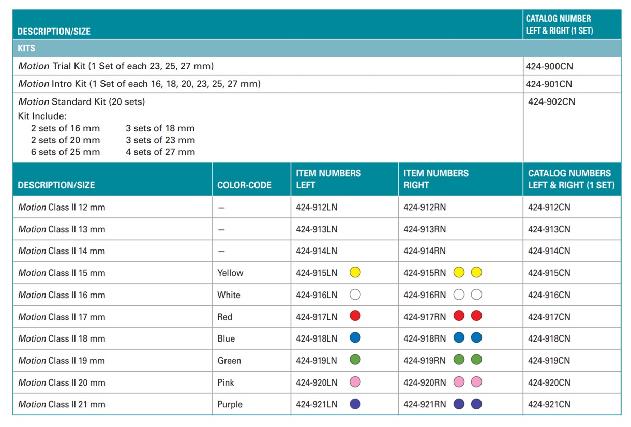Click the purple dot beside 424-921LN
This screenshot has height=427, width=631.
pos(355,404)
